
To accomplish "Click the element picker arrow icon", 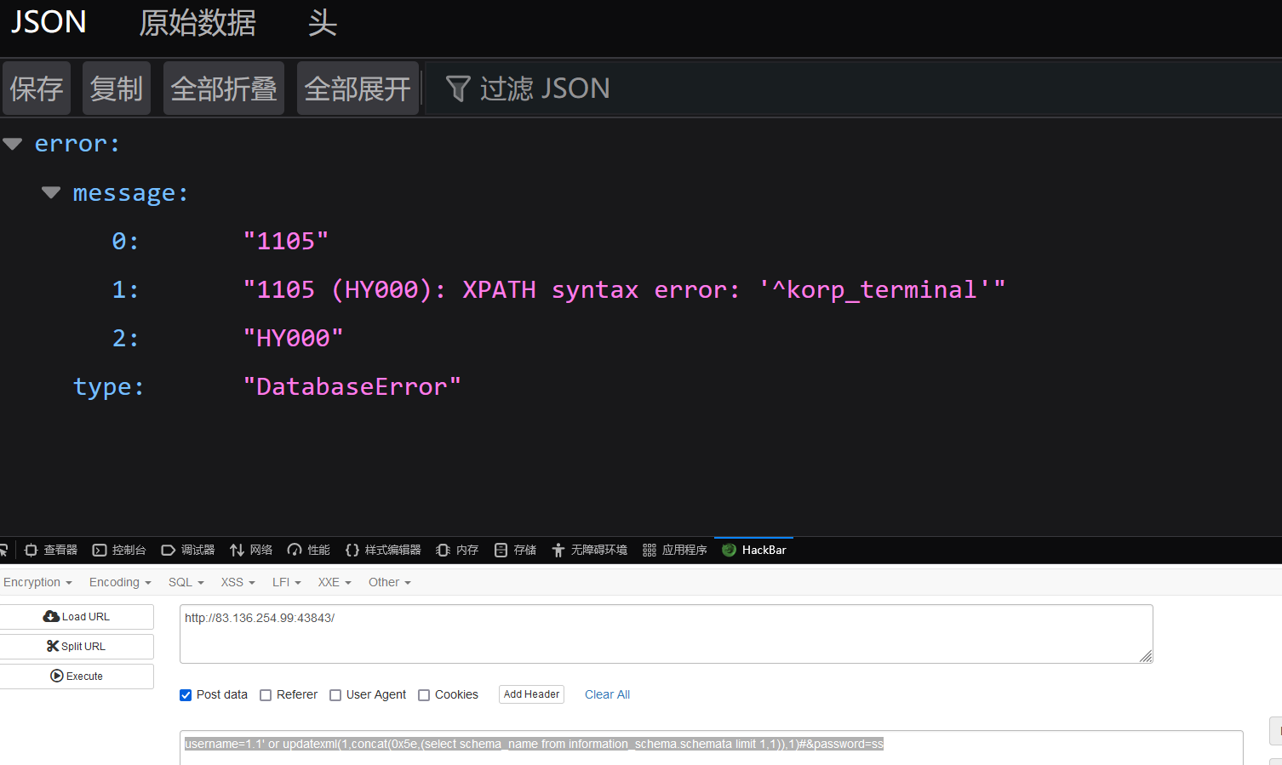I will (x=3, y=550).
